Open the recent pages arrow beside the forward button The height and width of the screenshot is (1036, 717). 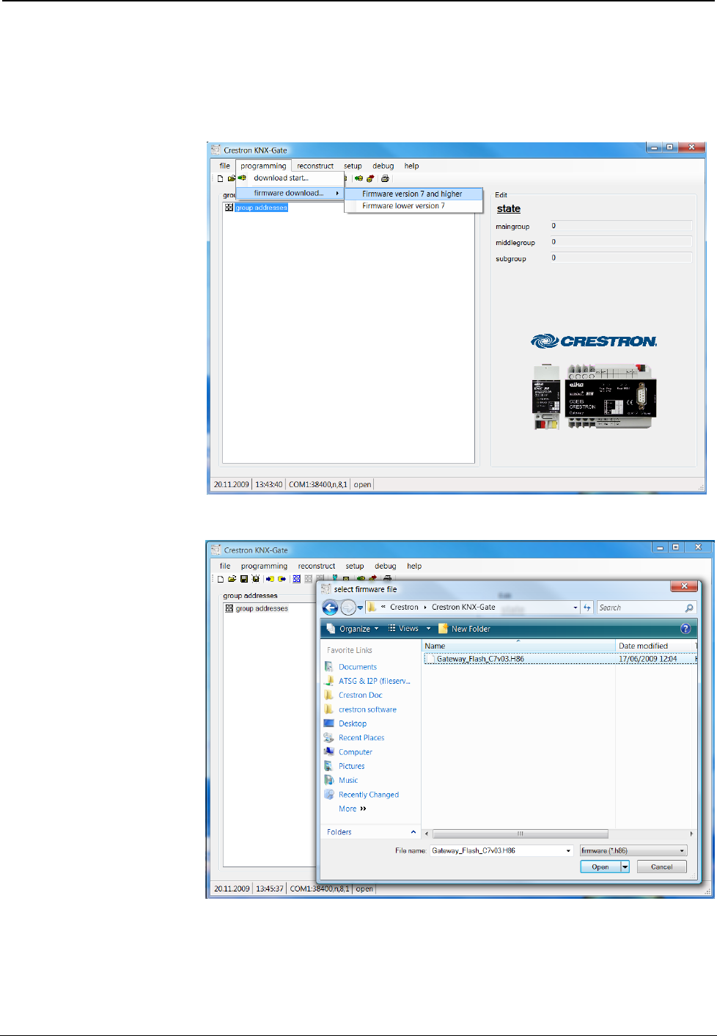360,608
